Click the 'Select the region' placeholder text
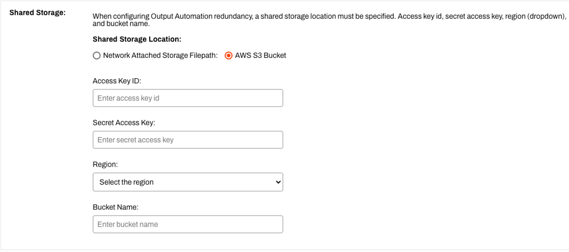569x252 pixels. pos(126,182)
